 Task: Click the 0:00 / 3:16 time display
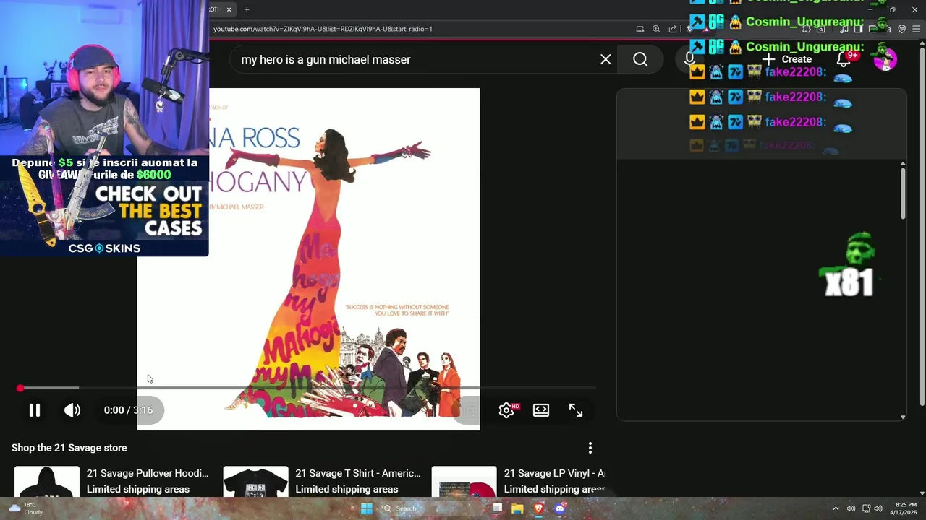pos(128,410)
